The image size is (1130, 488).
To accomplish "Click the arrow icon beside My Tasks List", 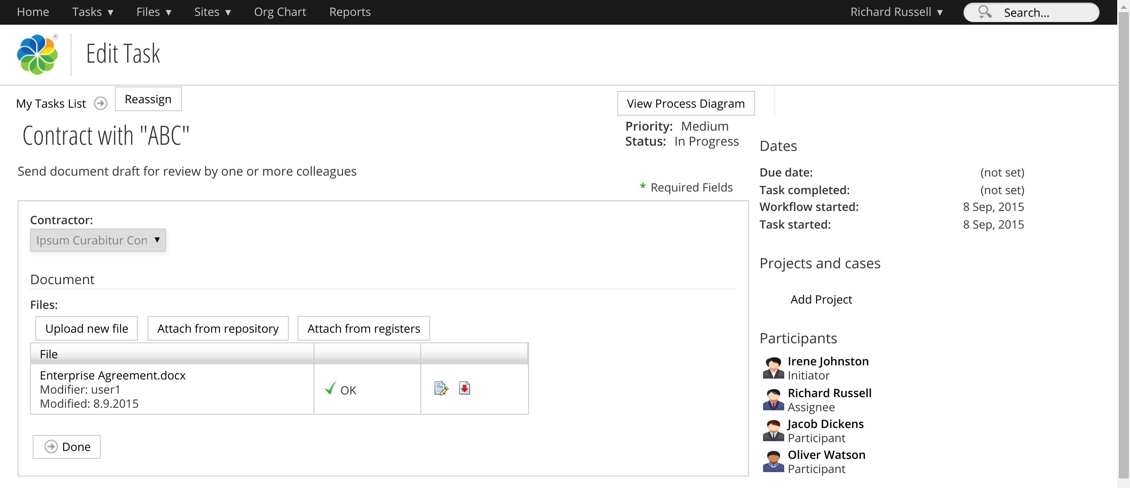I will tap(101, 103).
